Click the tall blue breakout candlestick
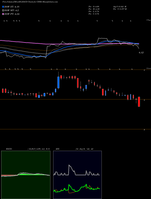 (59, 82)
